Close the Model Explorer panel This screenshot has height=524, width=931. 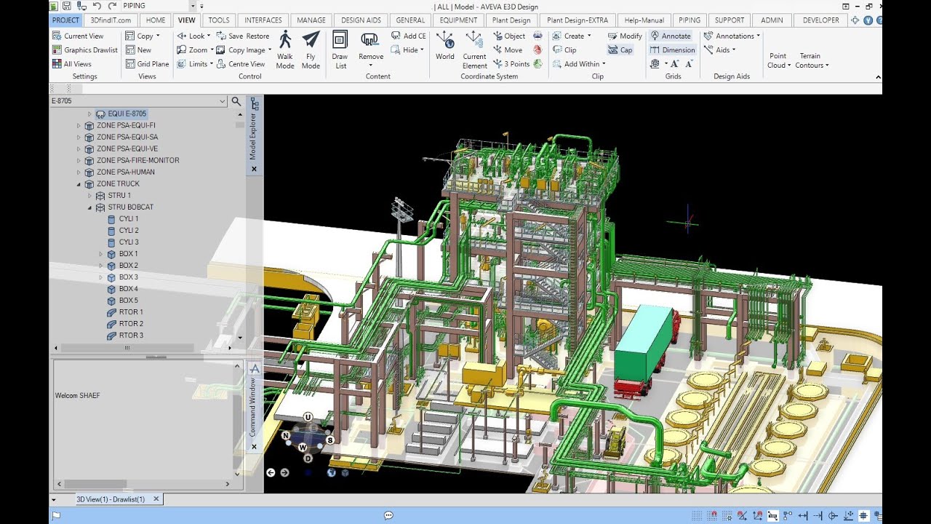point(254,169)
